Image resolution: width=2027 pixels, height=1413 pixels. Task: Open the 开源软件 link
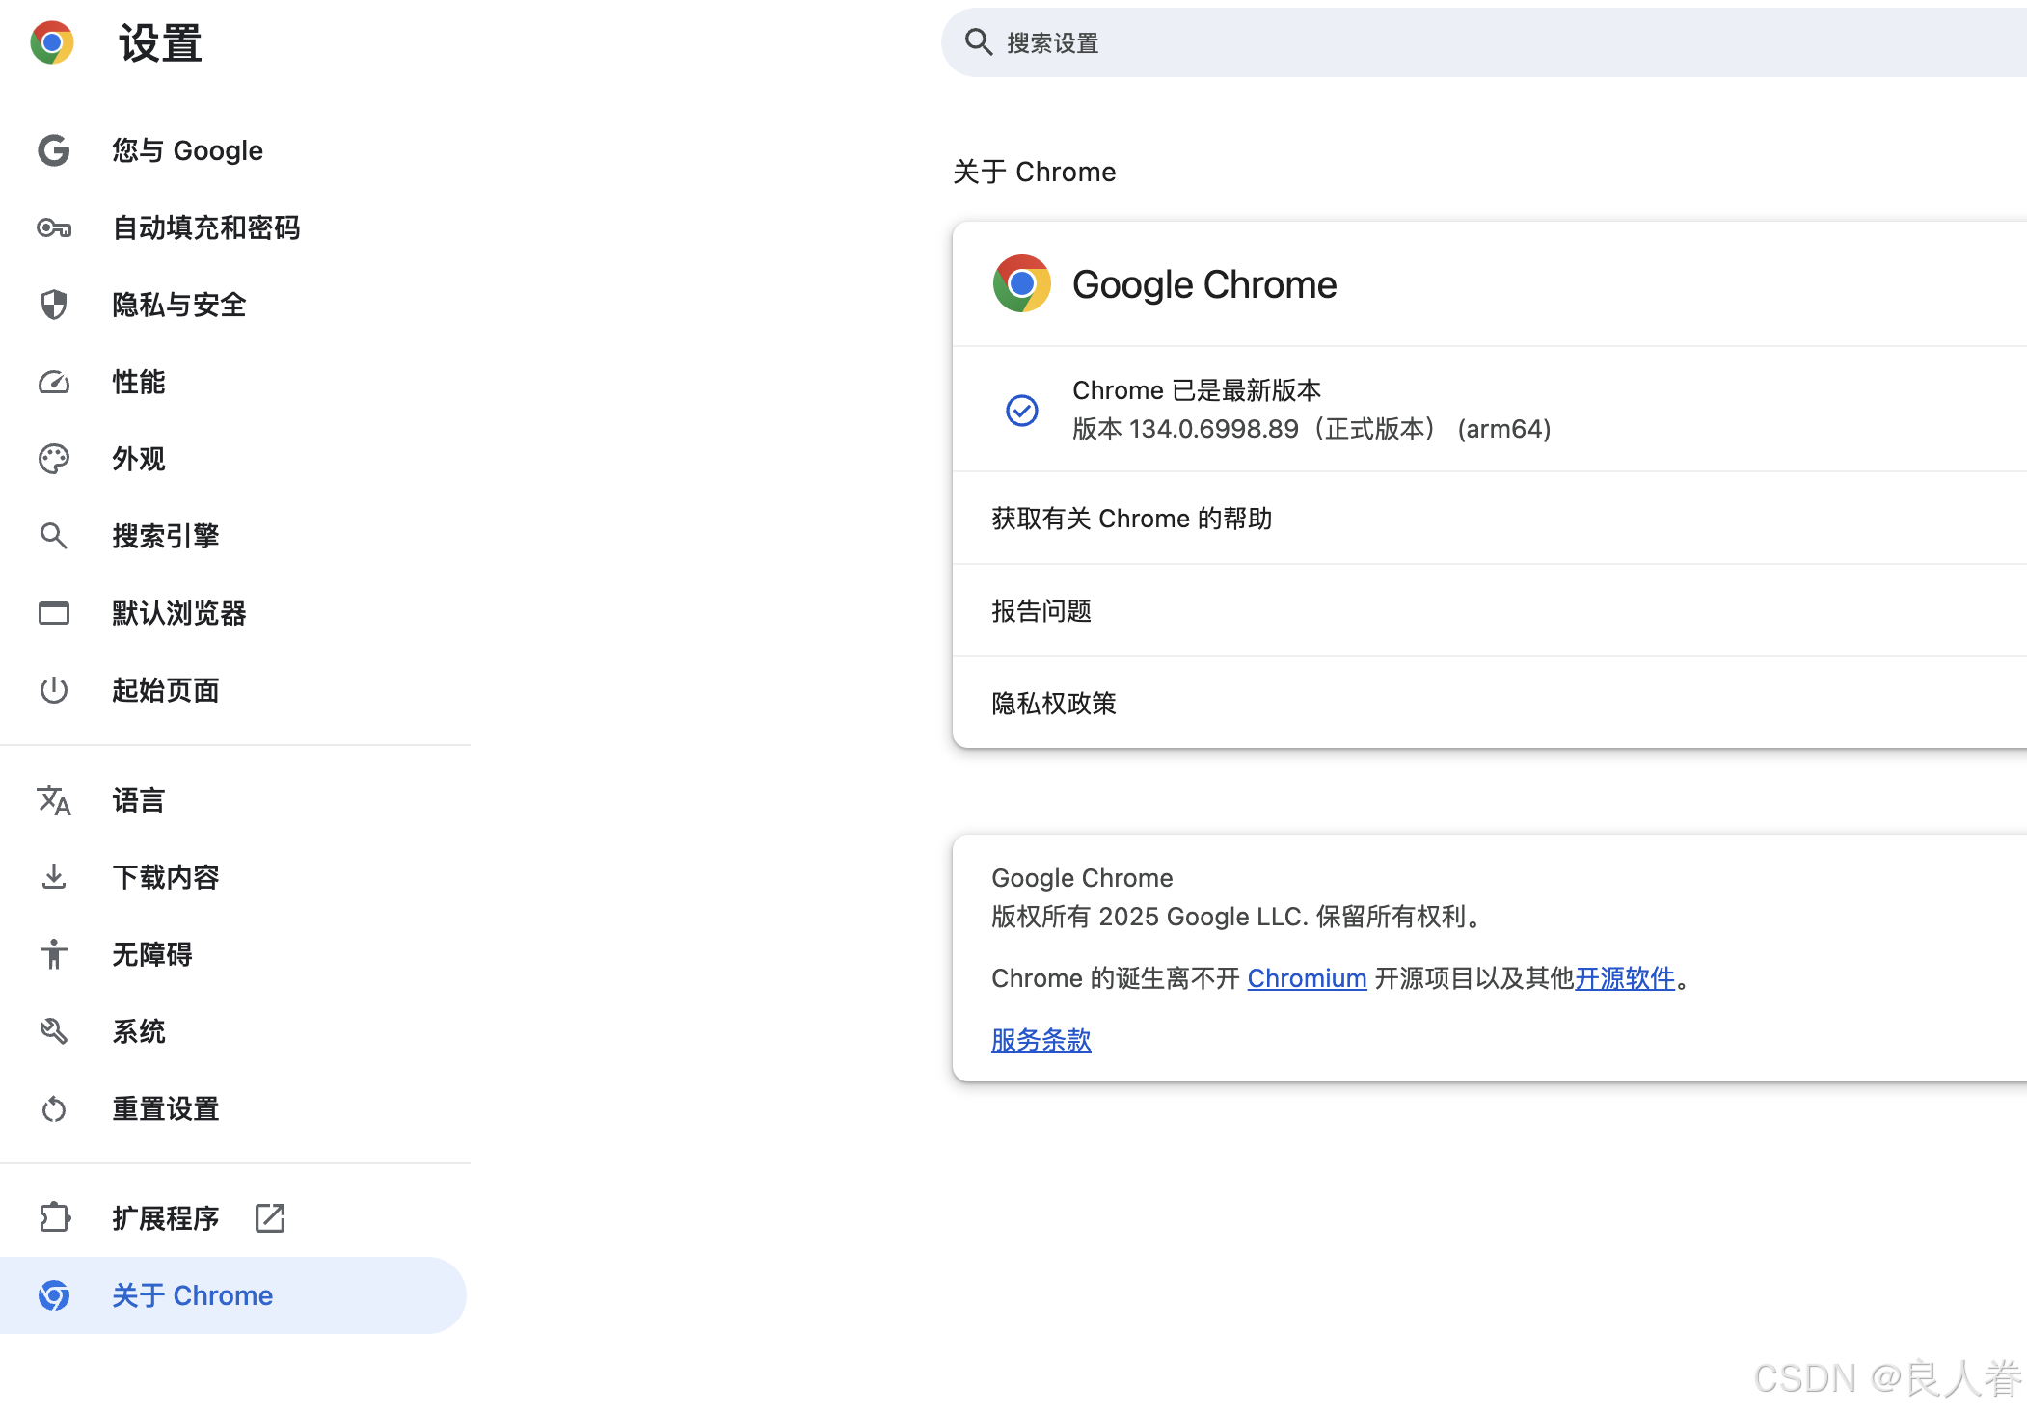(x=1625, y=978)
